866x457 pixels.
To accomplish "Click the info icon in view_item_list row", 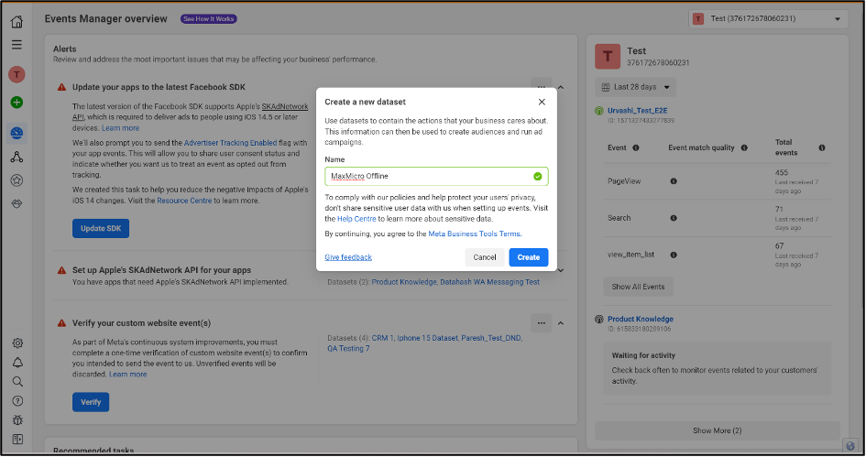I will click(674, 255).
